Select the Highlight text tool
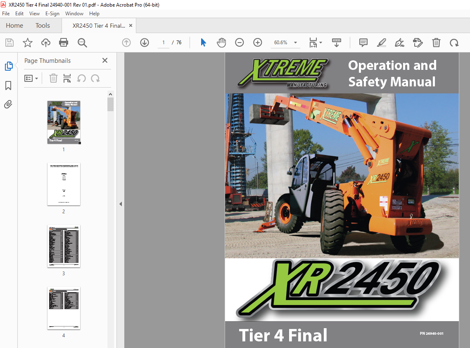 (x=381, y=43)
